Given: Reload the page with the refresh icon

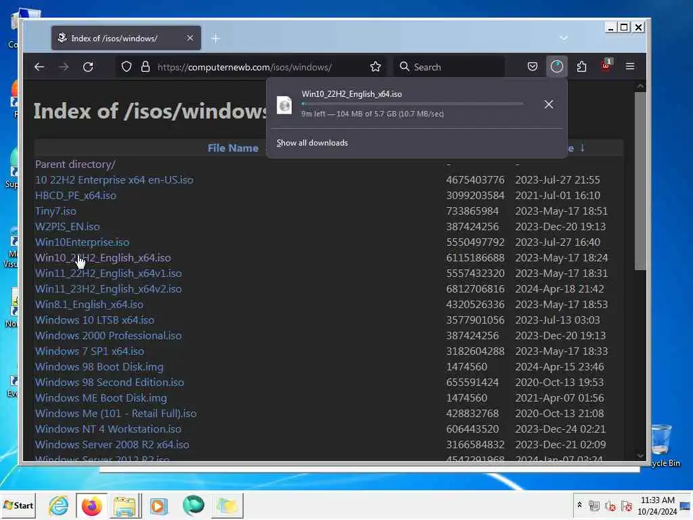Looking at the screenshot, I should (88, 67).
